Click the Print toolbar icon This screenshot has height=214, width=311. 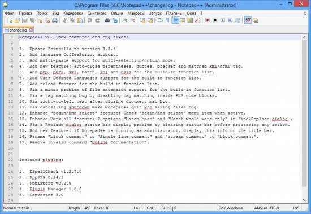point(55,20)
